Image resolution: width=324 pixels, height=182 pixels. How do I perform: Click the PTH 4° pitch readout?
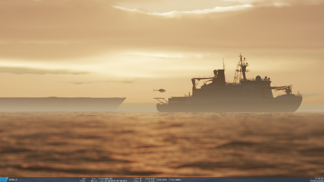[x=138, y=179]
